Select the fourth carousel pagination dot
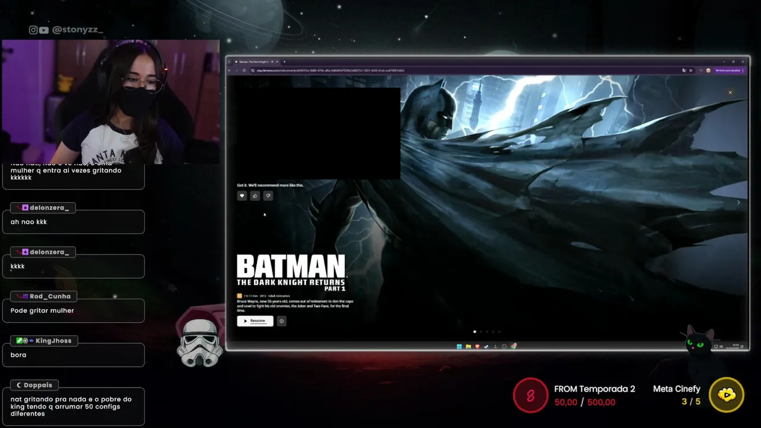 click(x=493, y=332)
